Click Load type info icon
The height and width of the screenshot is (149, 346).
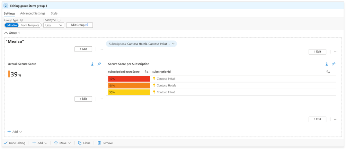[59, 20]
